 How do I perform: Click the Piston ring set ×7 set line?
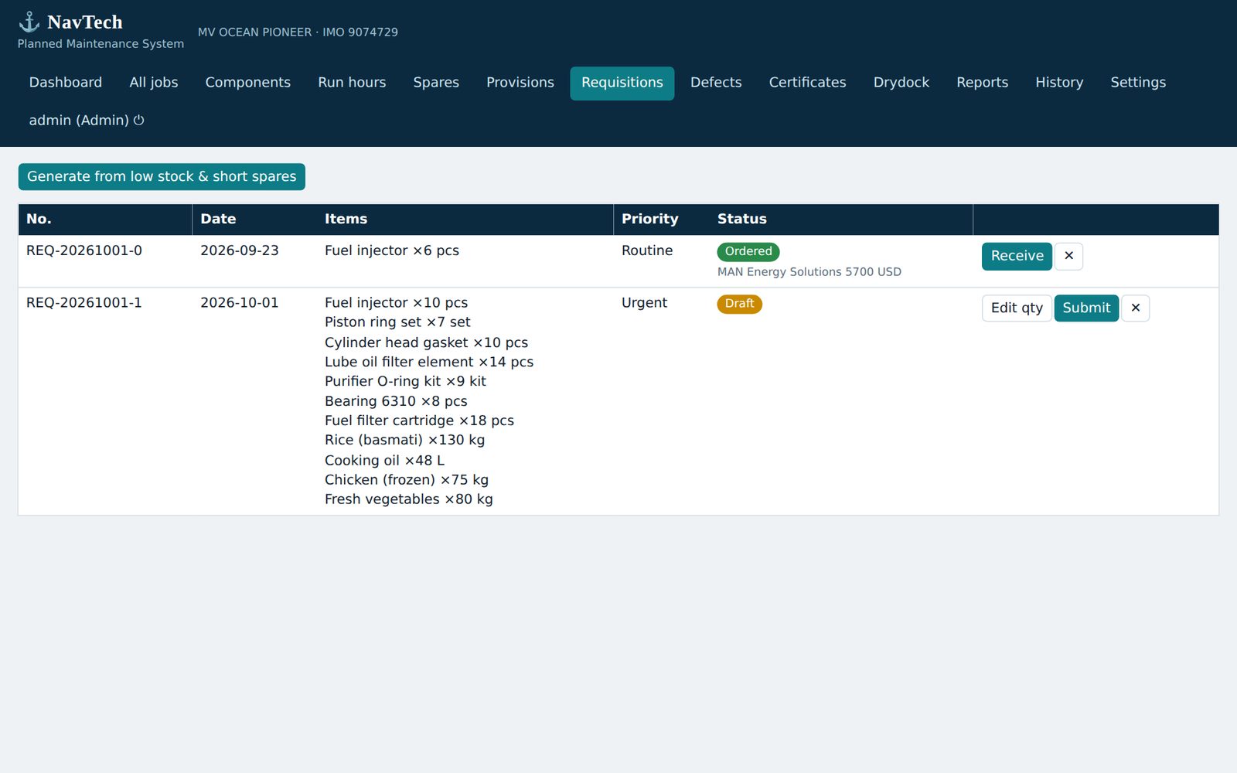coord(397,322)
